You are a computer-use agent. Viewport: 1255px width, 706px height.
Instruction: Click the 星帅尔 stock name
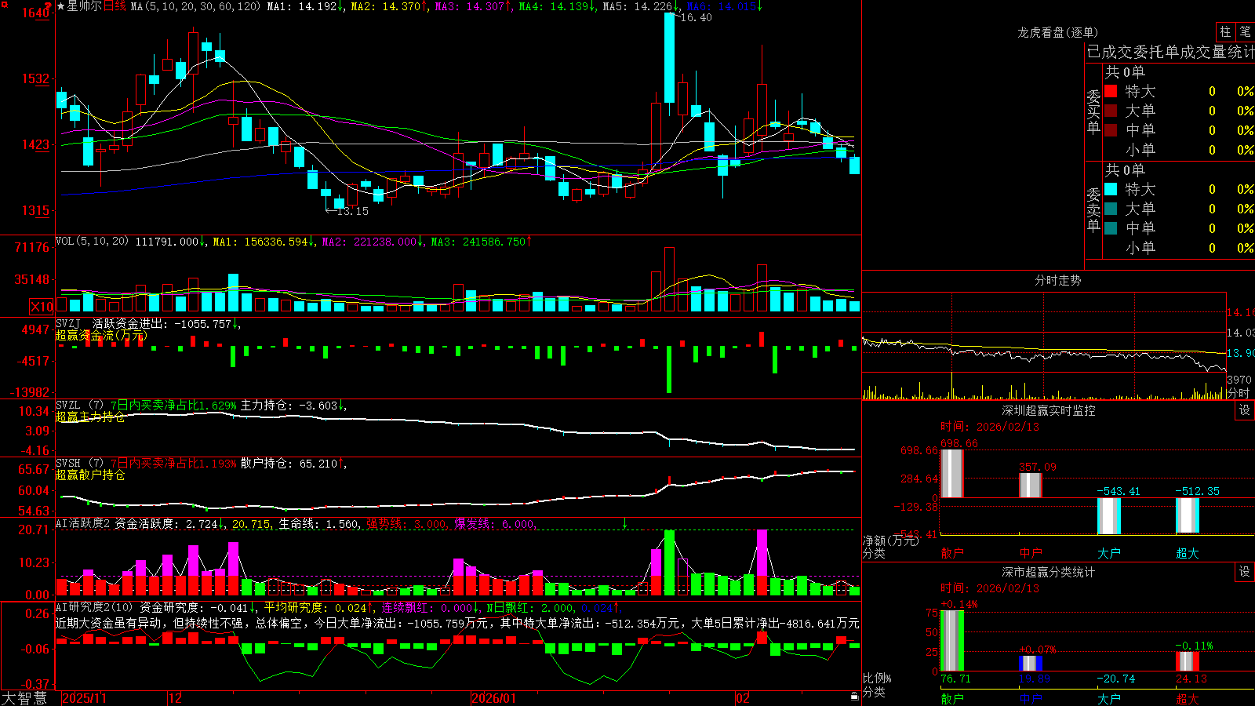point(84,6)
